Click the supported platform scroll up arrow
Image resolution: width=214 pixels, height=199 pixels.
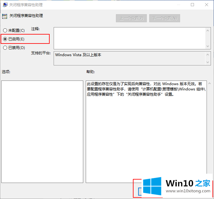pyautogui.click(x=208, y=55)
